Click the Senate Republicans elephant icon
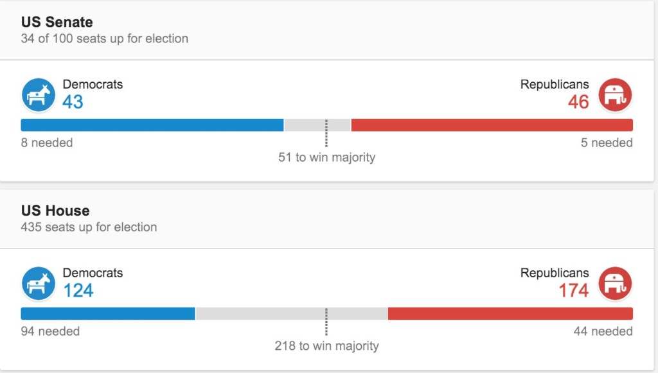This screenshot has height=373, width=658. pos(615,95)
